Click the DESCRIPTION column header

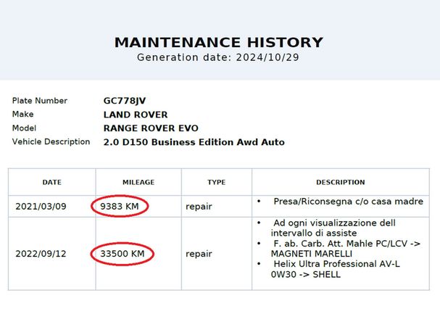(341, 182)
